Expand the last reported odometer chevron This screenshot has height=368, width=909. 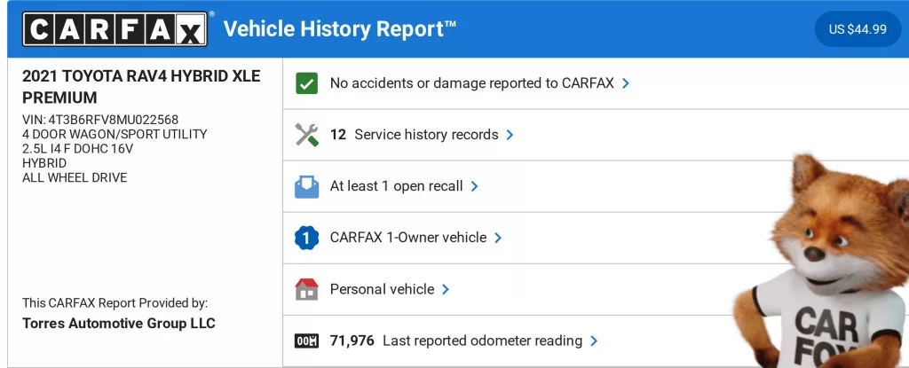594,341
